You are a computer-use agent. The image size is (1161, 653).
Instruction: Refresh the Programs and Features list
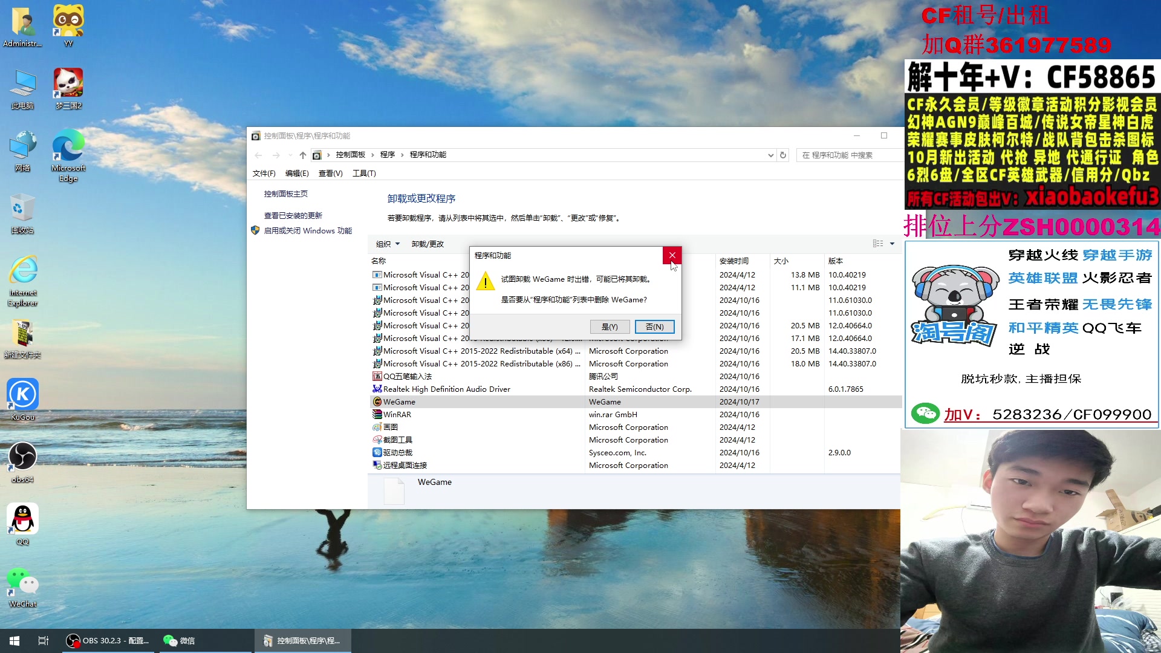(783, 155)
